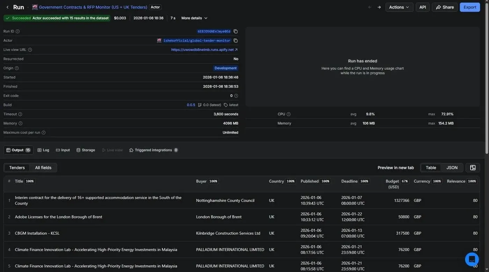The height and width of the screenshot is (272, 489).
Task: Go to the previous run arrow
Action: (x=370, y=7)
